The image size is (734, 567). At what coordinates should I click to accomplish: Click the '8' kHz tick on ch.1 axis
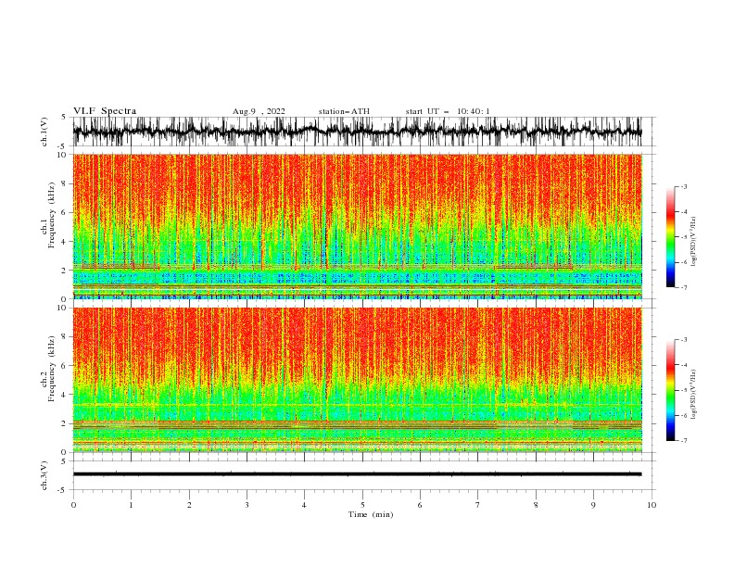click(64, 183)
